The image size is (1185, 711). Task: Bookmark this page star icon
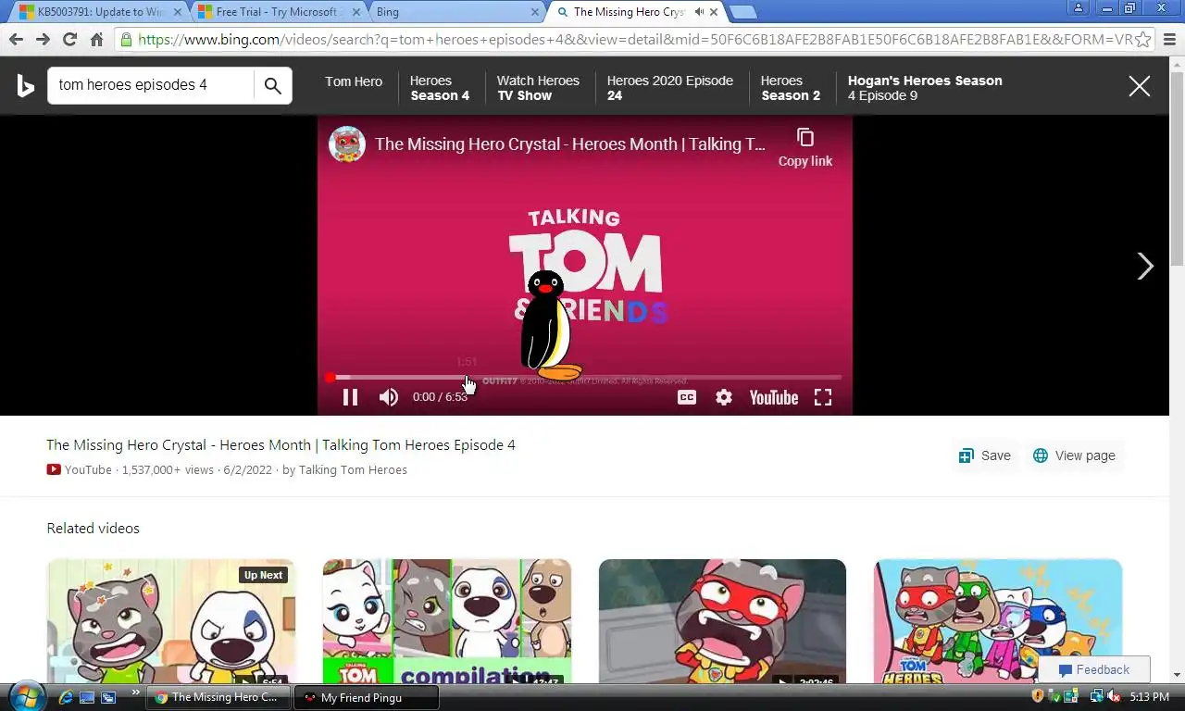point(1143,40)
